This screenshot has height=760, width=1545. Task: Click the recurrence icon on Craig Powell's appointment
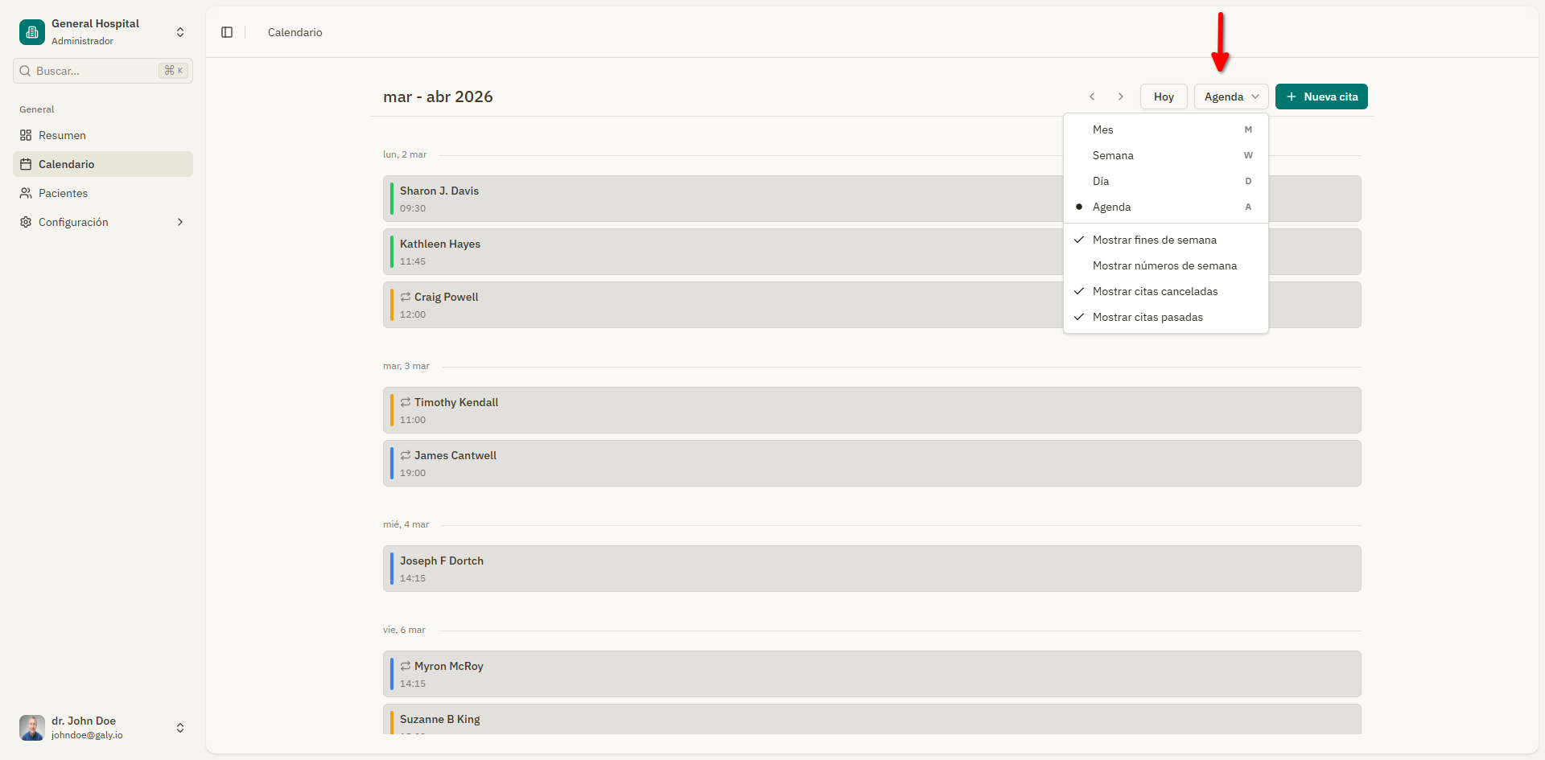(405, 297)
